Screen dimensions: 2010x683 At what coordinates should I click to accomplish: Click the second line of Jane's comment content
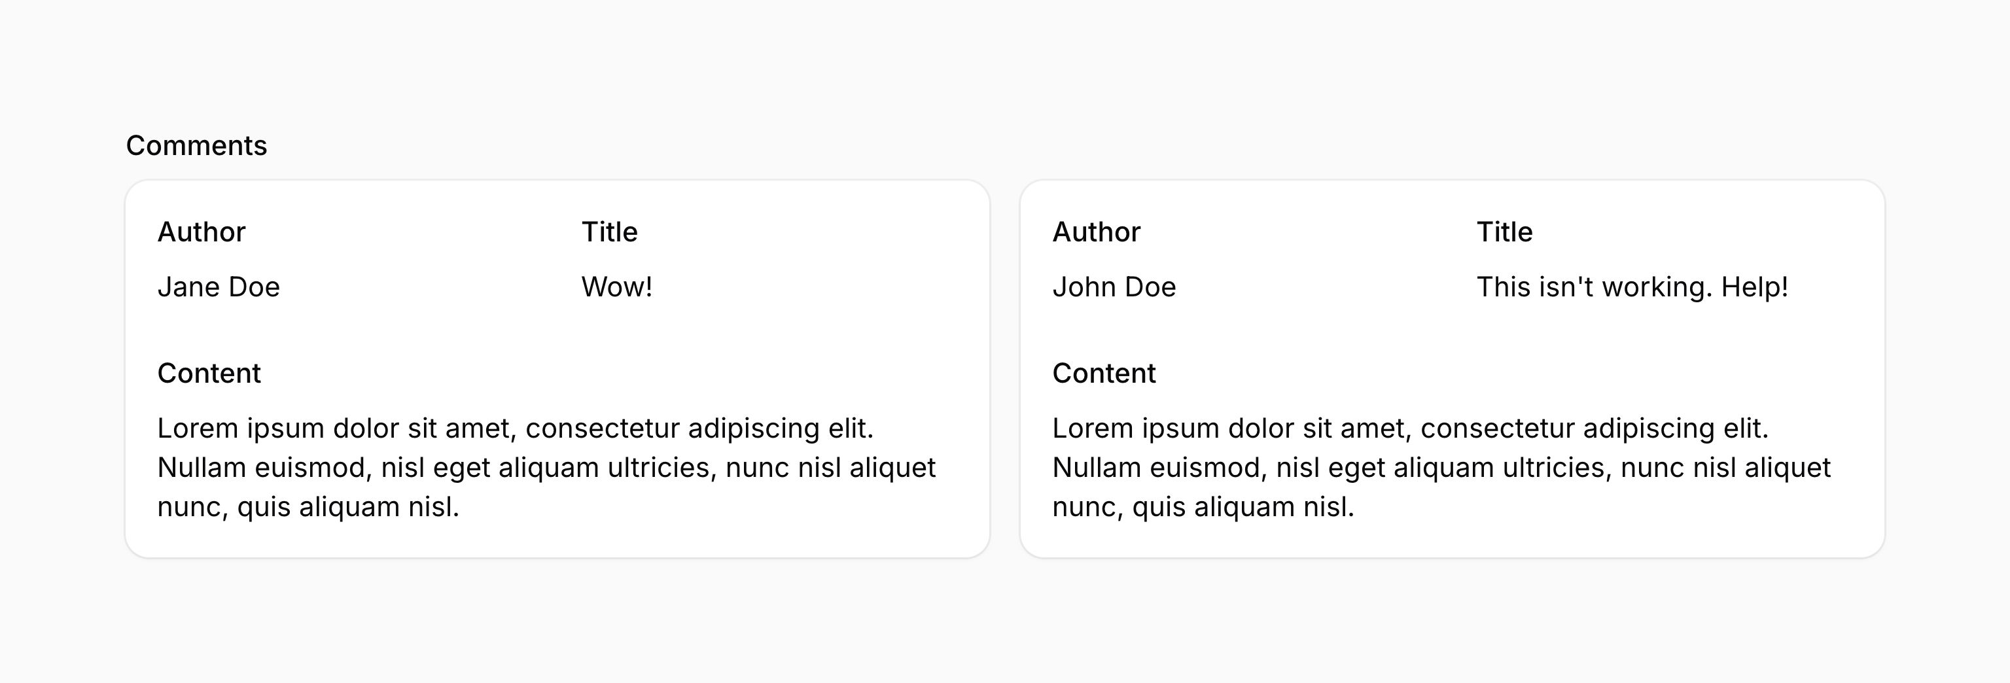click(x=548, y=468)
